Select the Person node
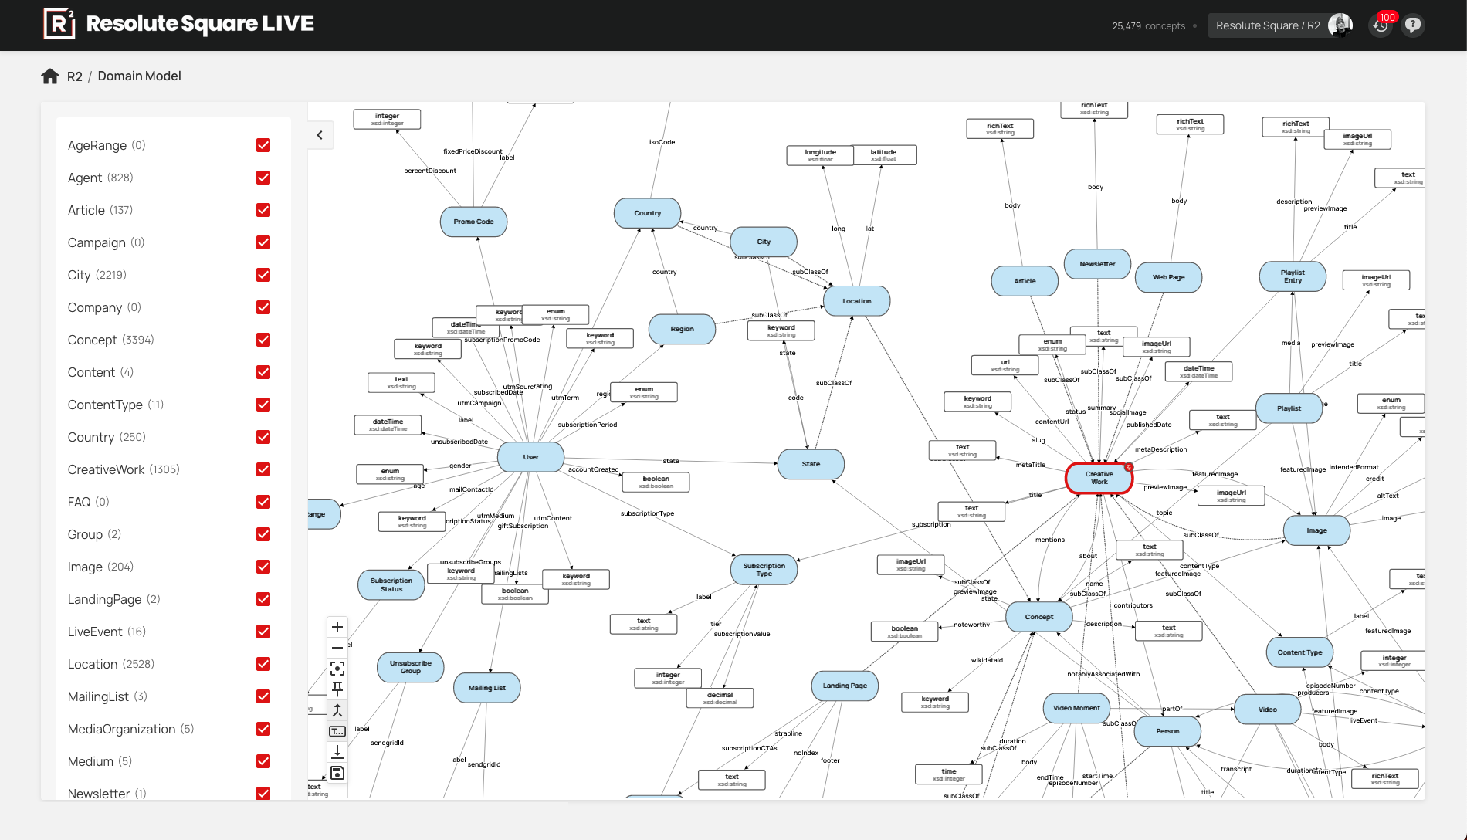Image resolution: width=1467 pixels, height=840 pixels. (1167, 731)
